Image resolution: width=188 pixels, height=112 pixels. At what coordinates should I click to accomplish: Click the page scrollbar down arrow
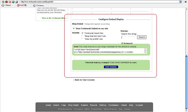pos(186,111)
